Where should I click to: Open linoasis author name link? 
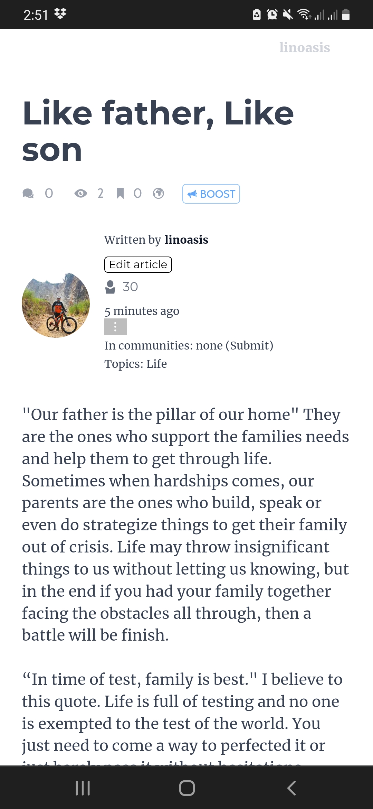[186, 240]
